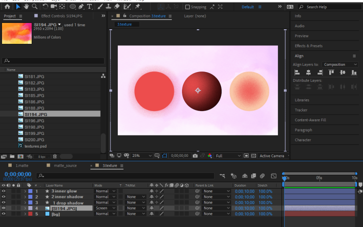Viewport: 363px width, 227px height.
Task: Open the Align Layers to dropdown
Action: point(341,64)
